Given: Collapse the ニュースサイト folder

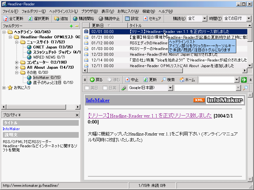Looking at the screenshot, I should [x=17, y=42].
